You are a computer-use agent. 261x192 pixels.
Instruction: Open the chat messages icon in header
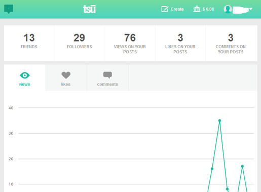click(x=9, y=9)
